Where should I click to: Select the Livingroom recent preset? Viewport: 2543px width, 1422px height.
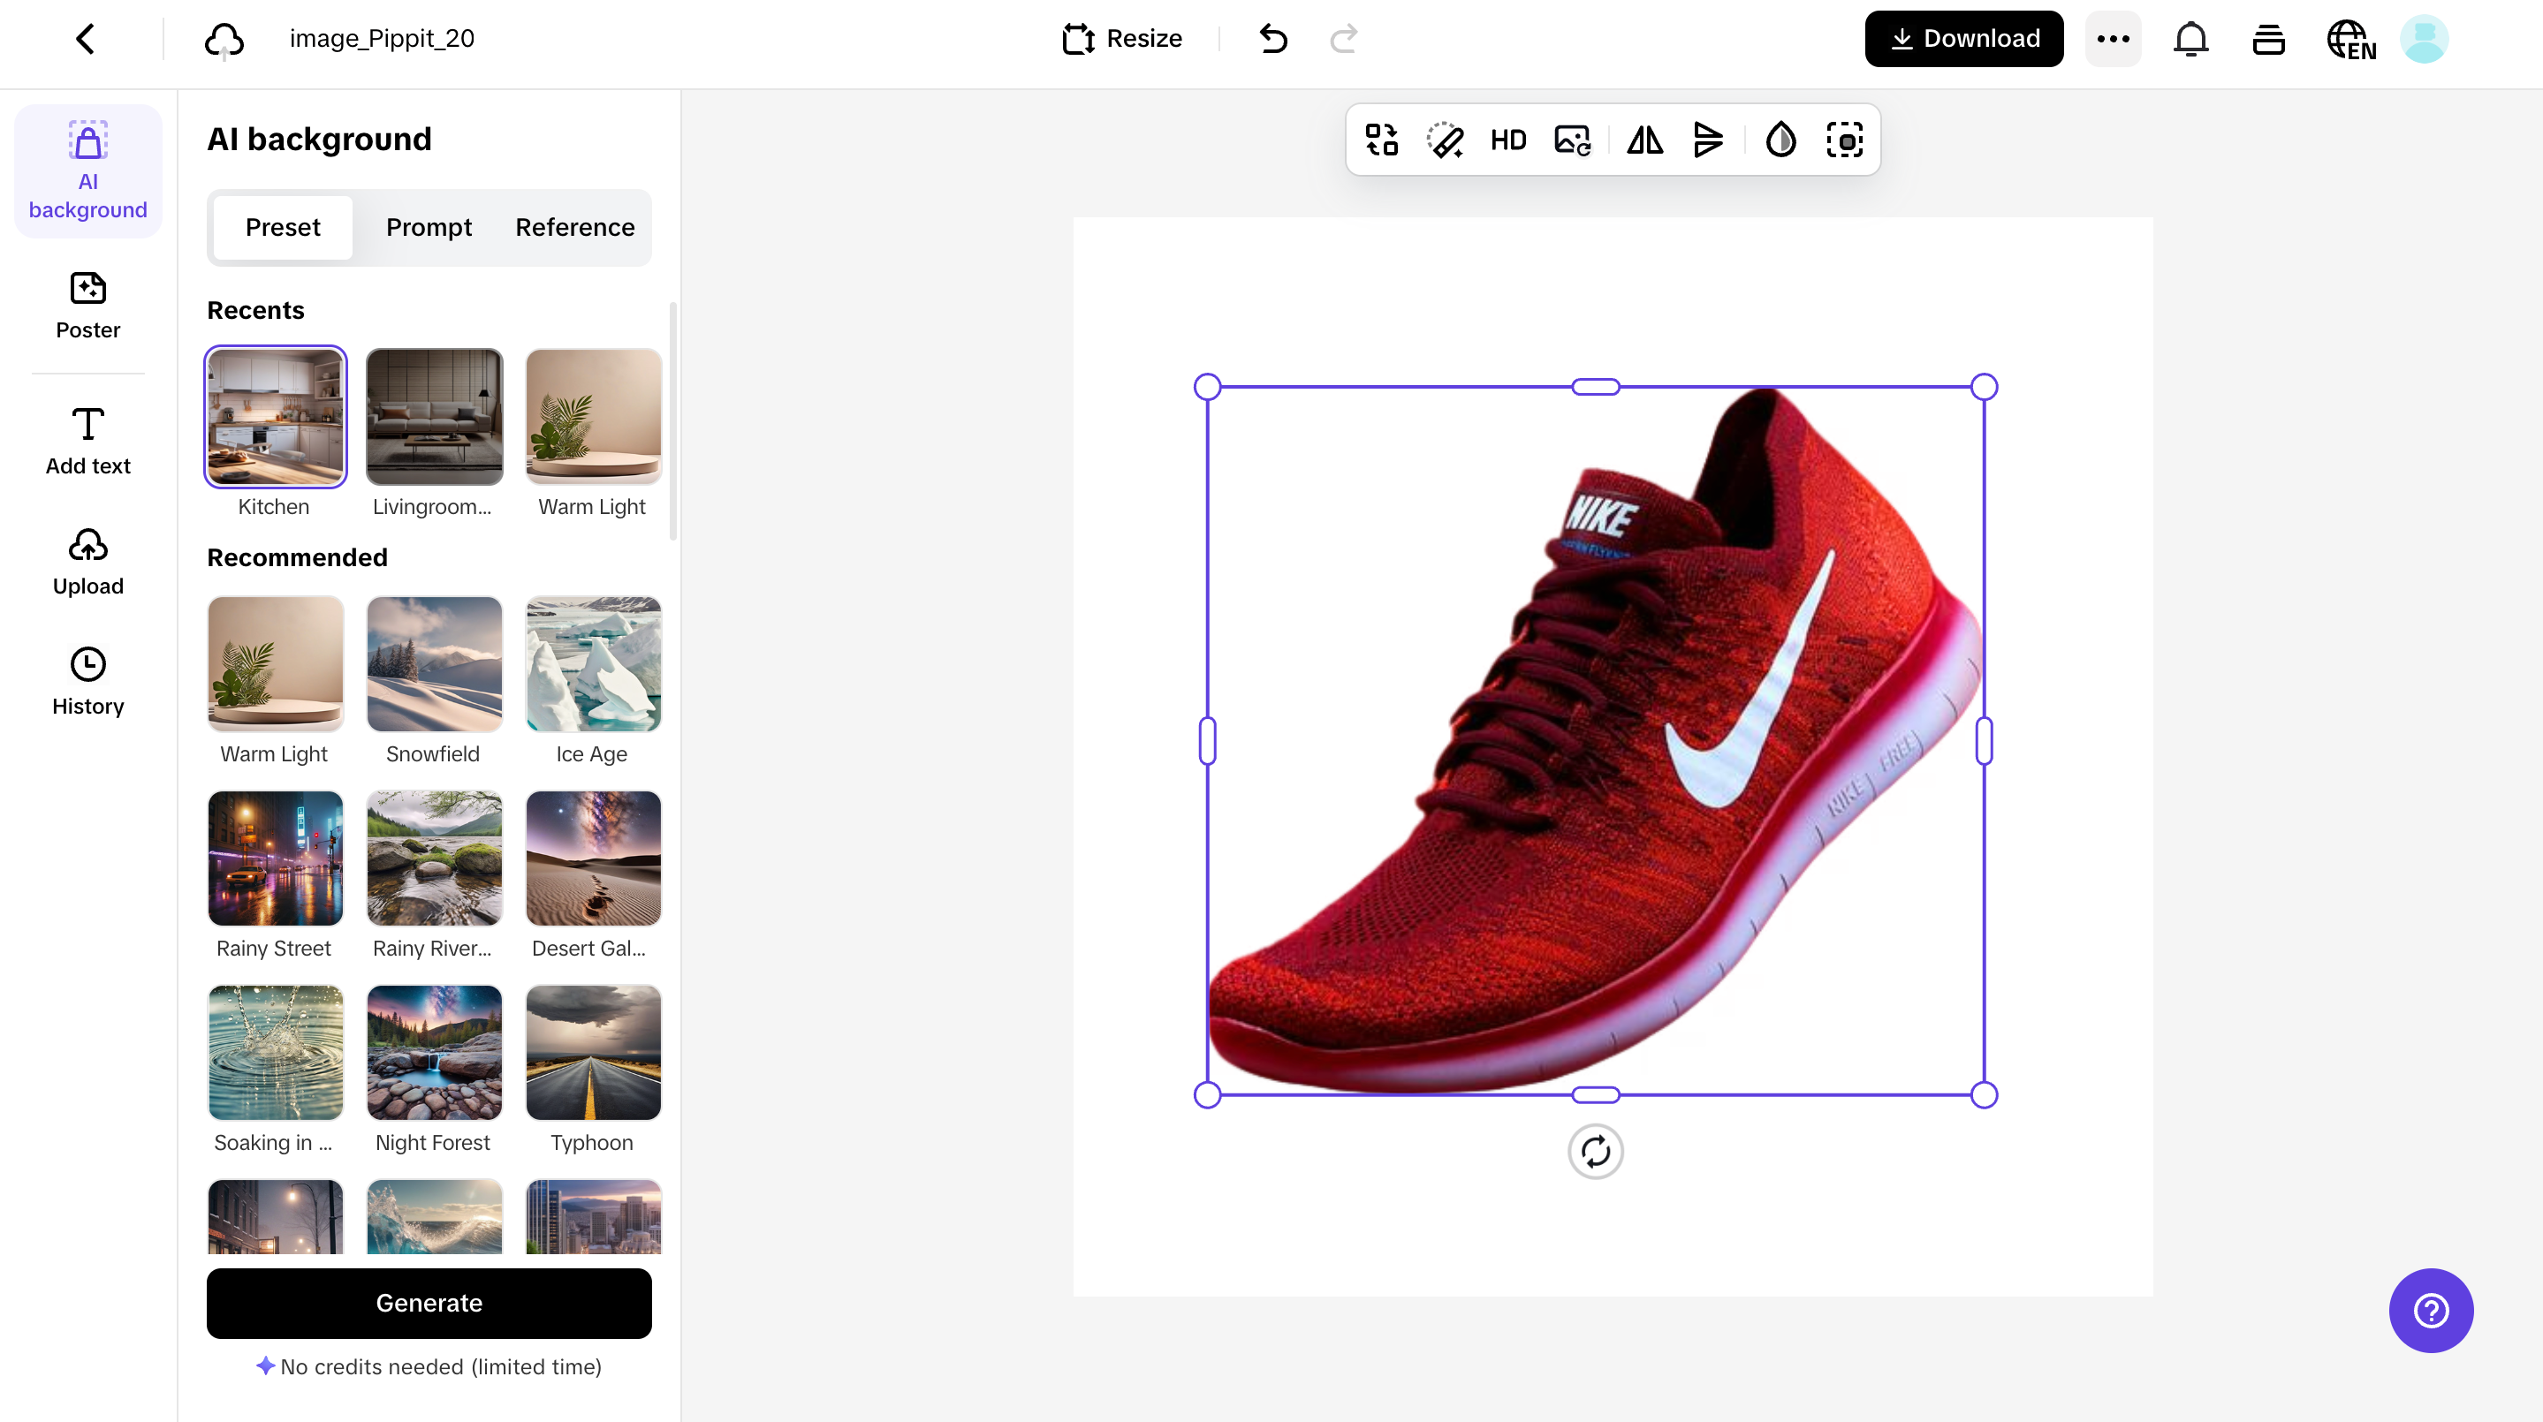(x=435, y=416)
